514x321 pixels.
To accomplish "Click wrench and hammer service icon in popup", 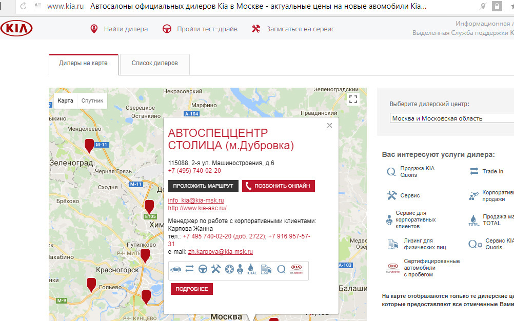I will [215, 269].
